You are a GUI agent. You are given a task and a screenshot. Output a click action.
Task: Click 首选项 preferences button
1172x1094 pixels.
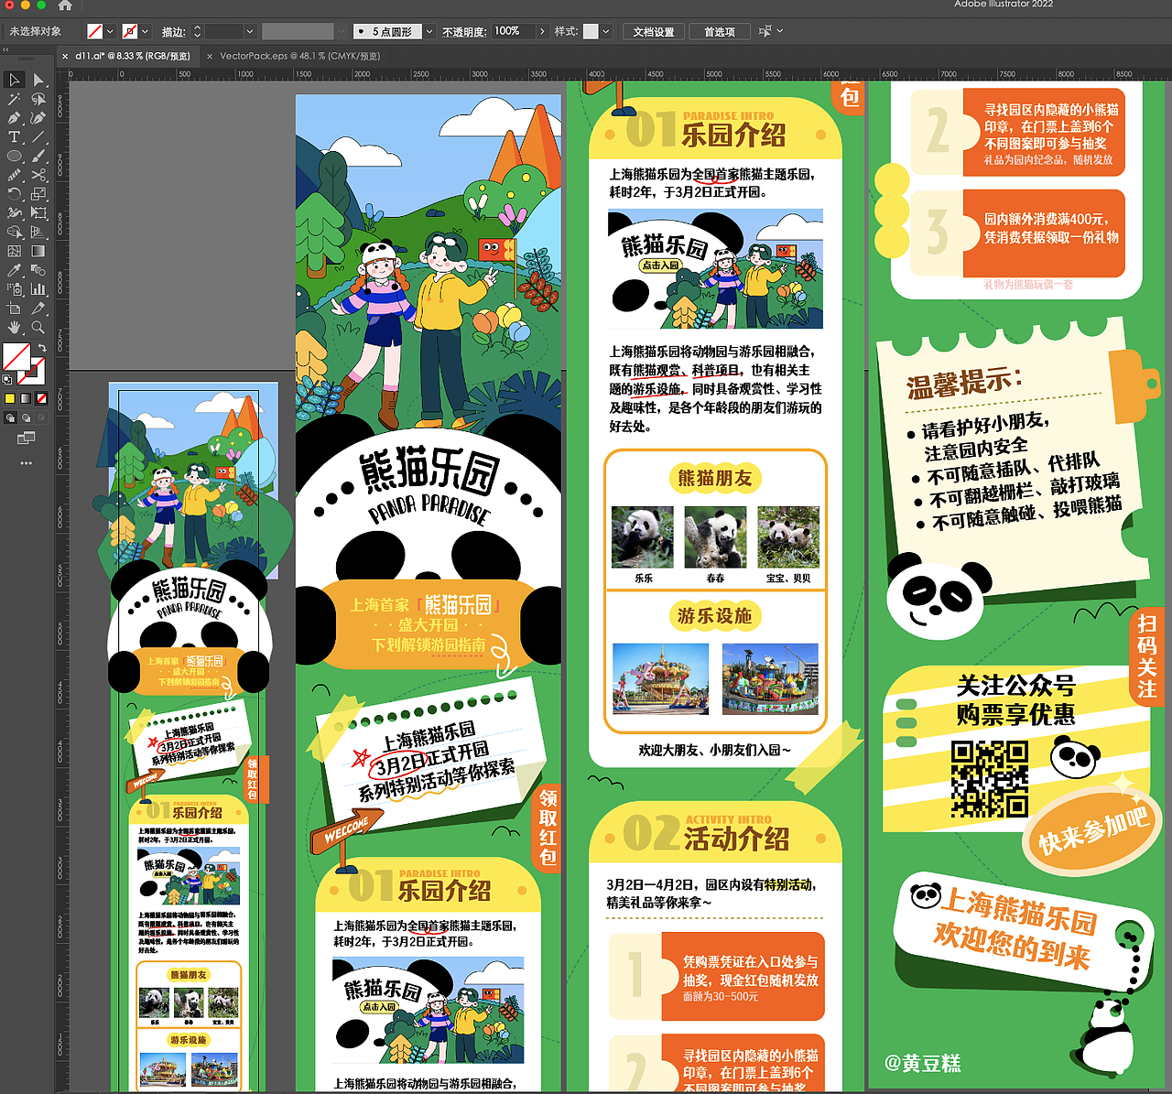[x=720, y=31]
